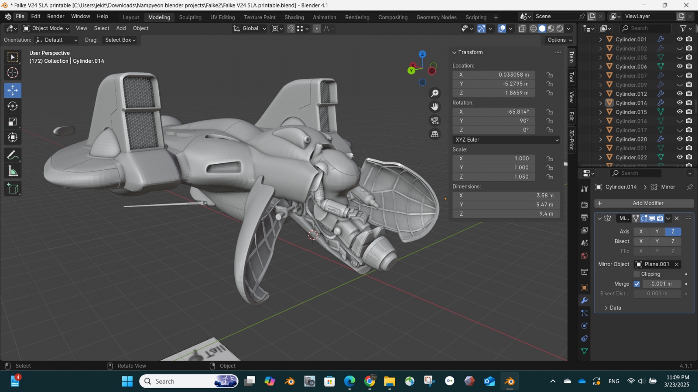Select the Measure tool
Screen dimensions: 698x392
[x=13, y=172]
